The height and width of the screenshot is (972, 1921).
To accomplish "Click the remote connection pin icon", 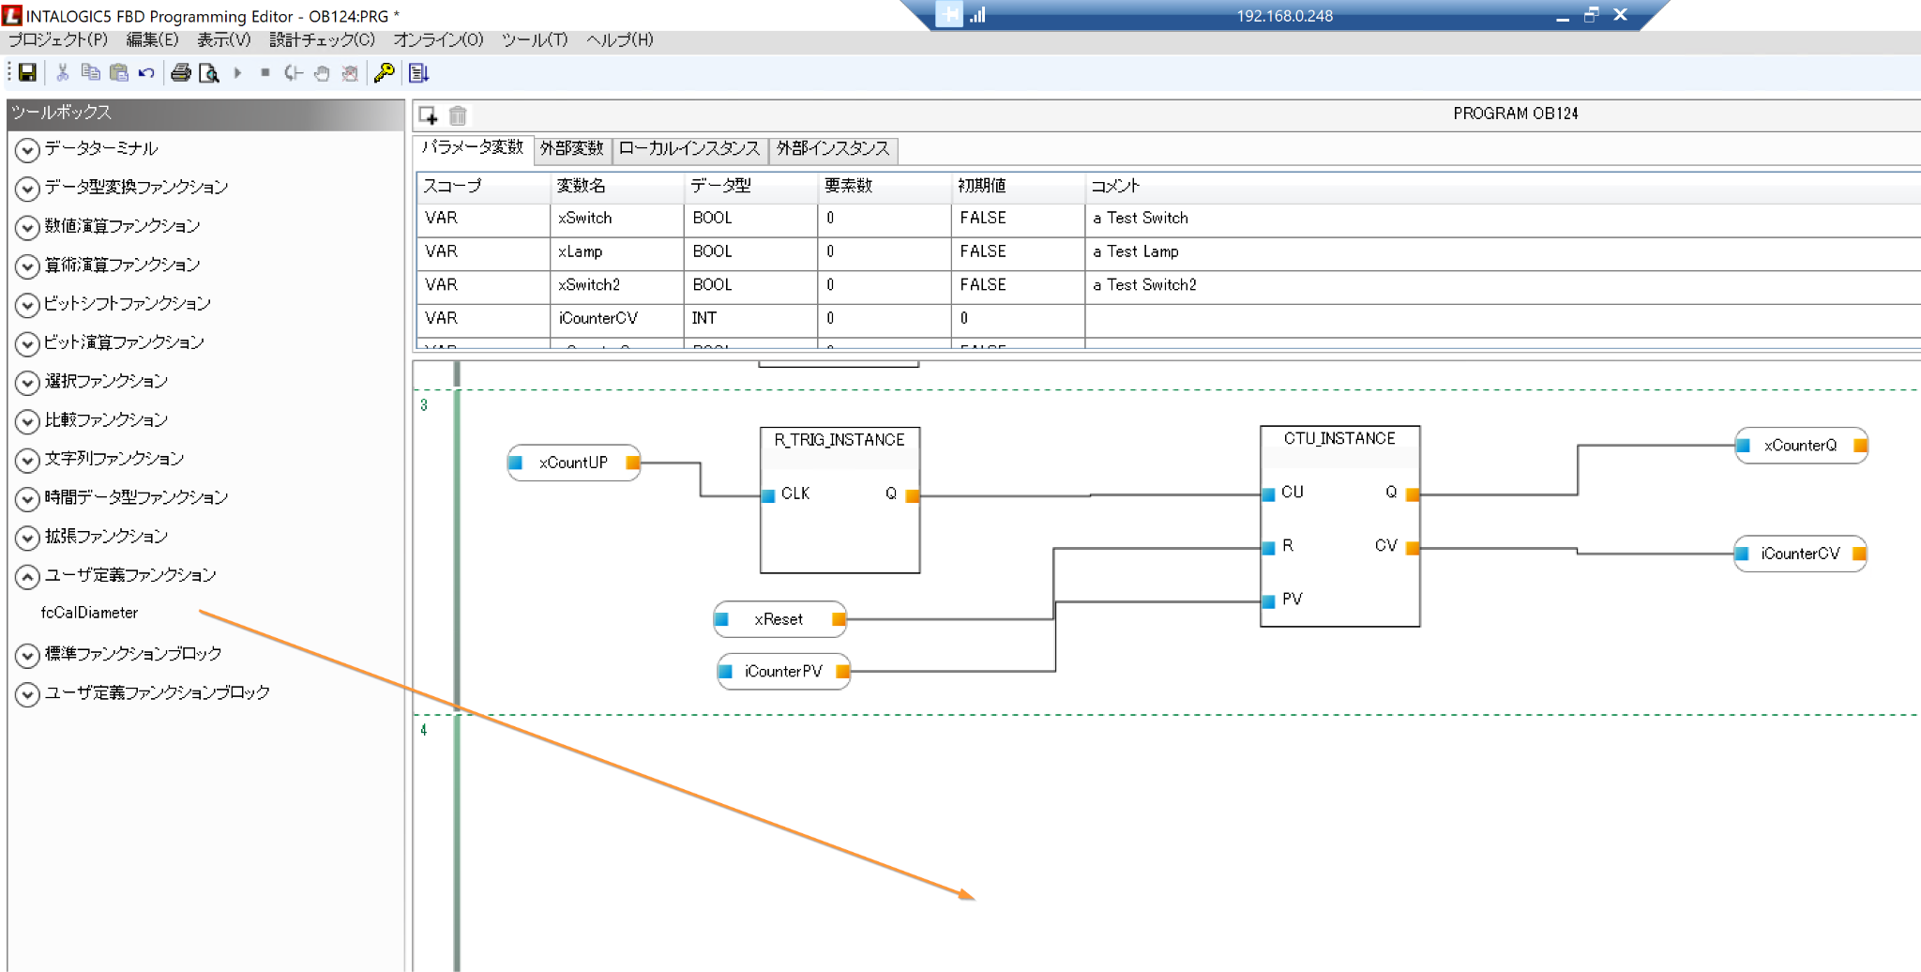I will (948, 15).
